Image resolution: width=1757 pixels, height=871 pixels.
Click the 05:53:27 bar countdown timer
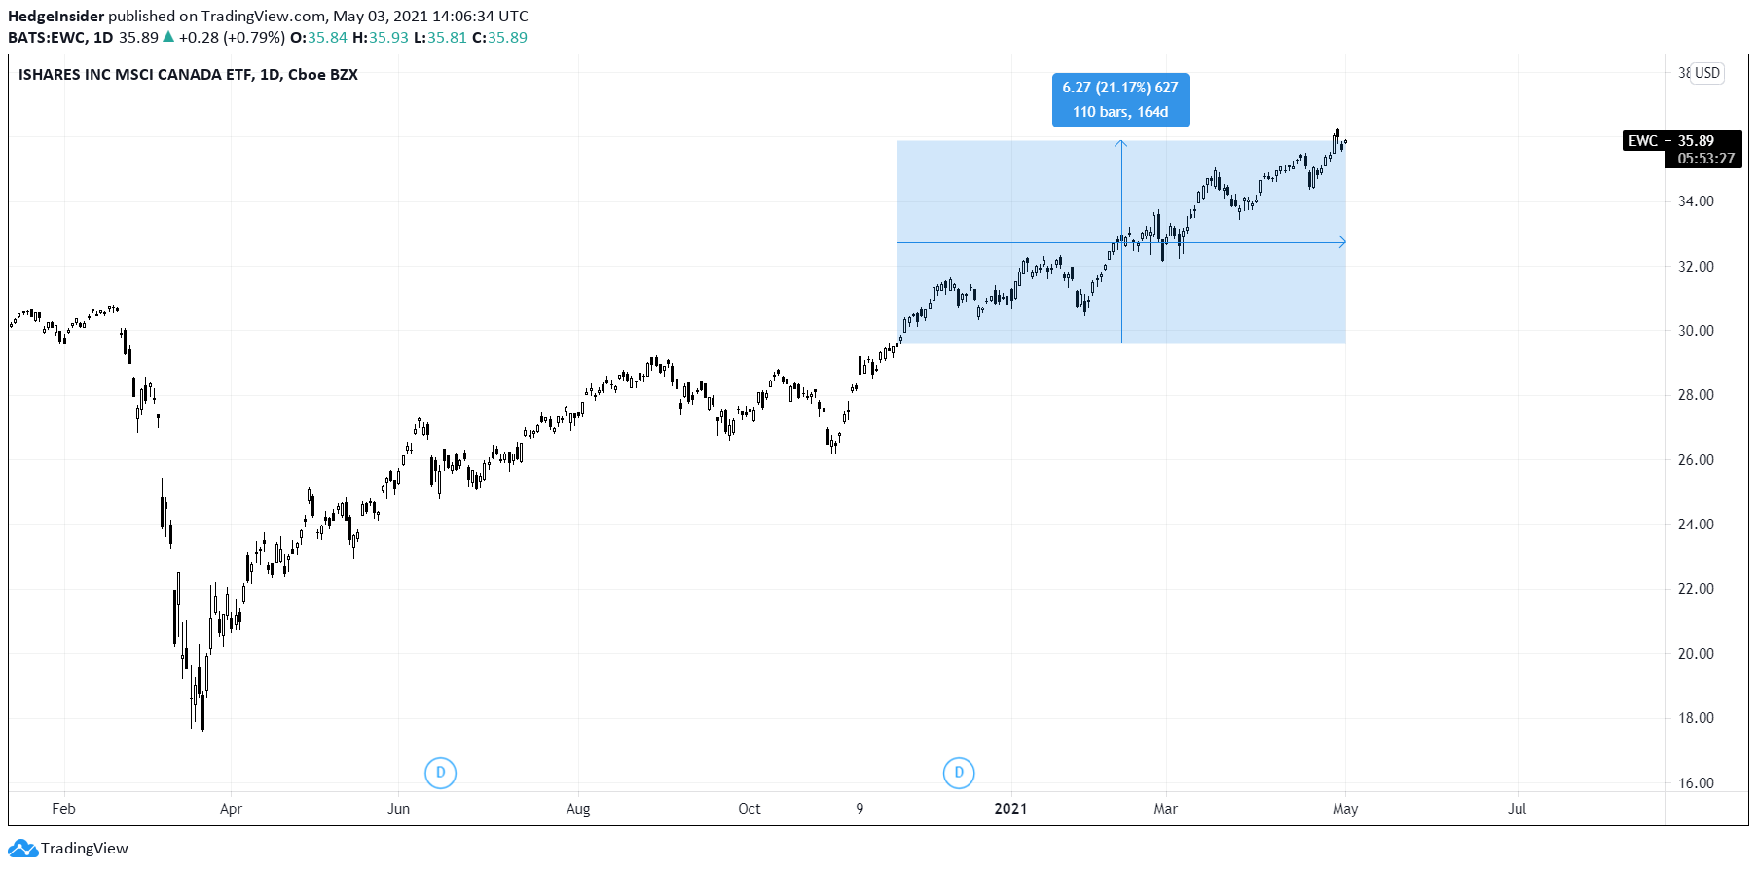pyautogui.click(x=1705, y=159)
